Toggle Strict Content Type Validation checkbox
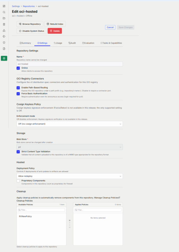The height and width of the screenshot is (252, 179). [18, 152]
